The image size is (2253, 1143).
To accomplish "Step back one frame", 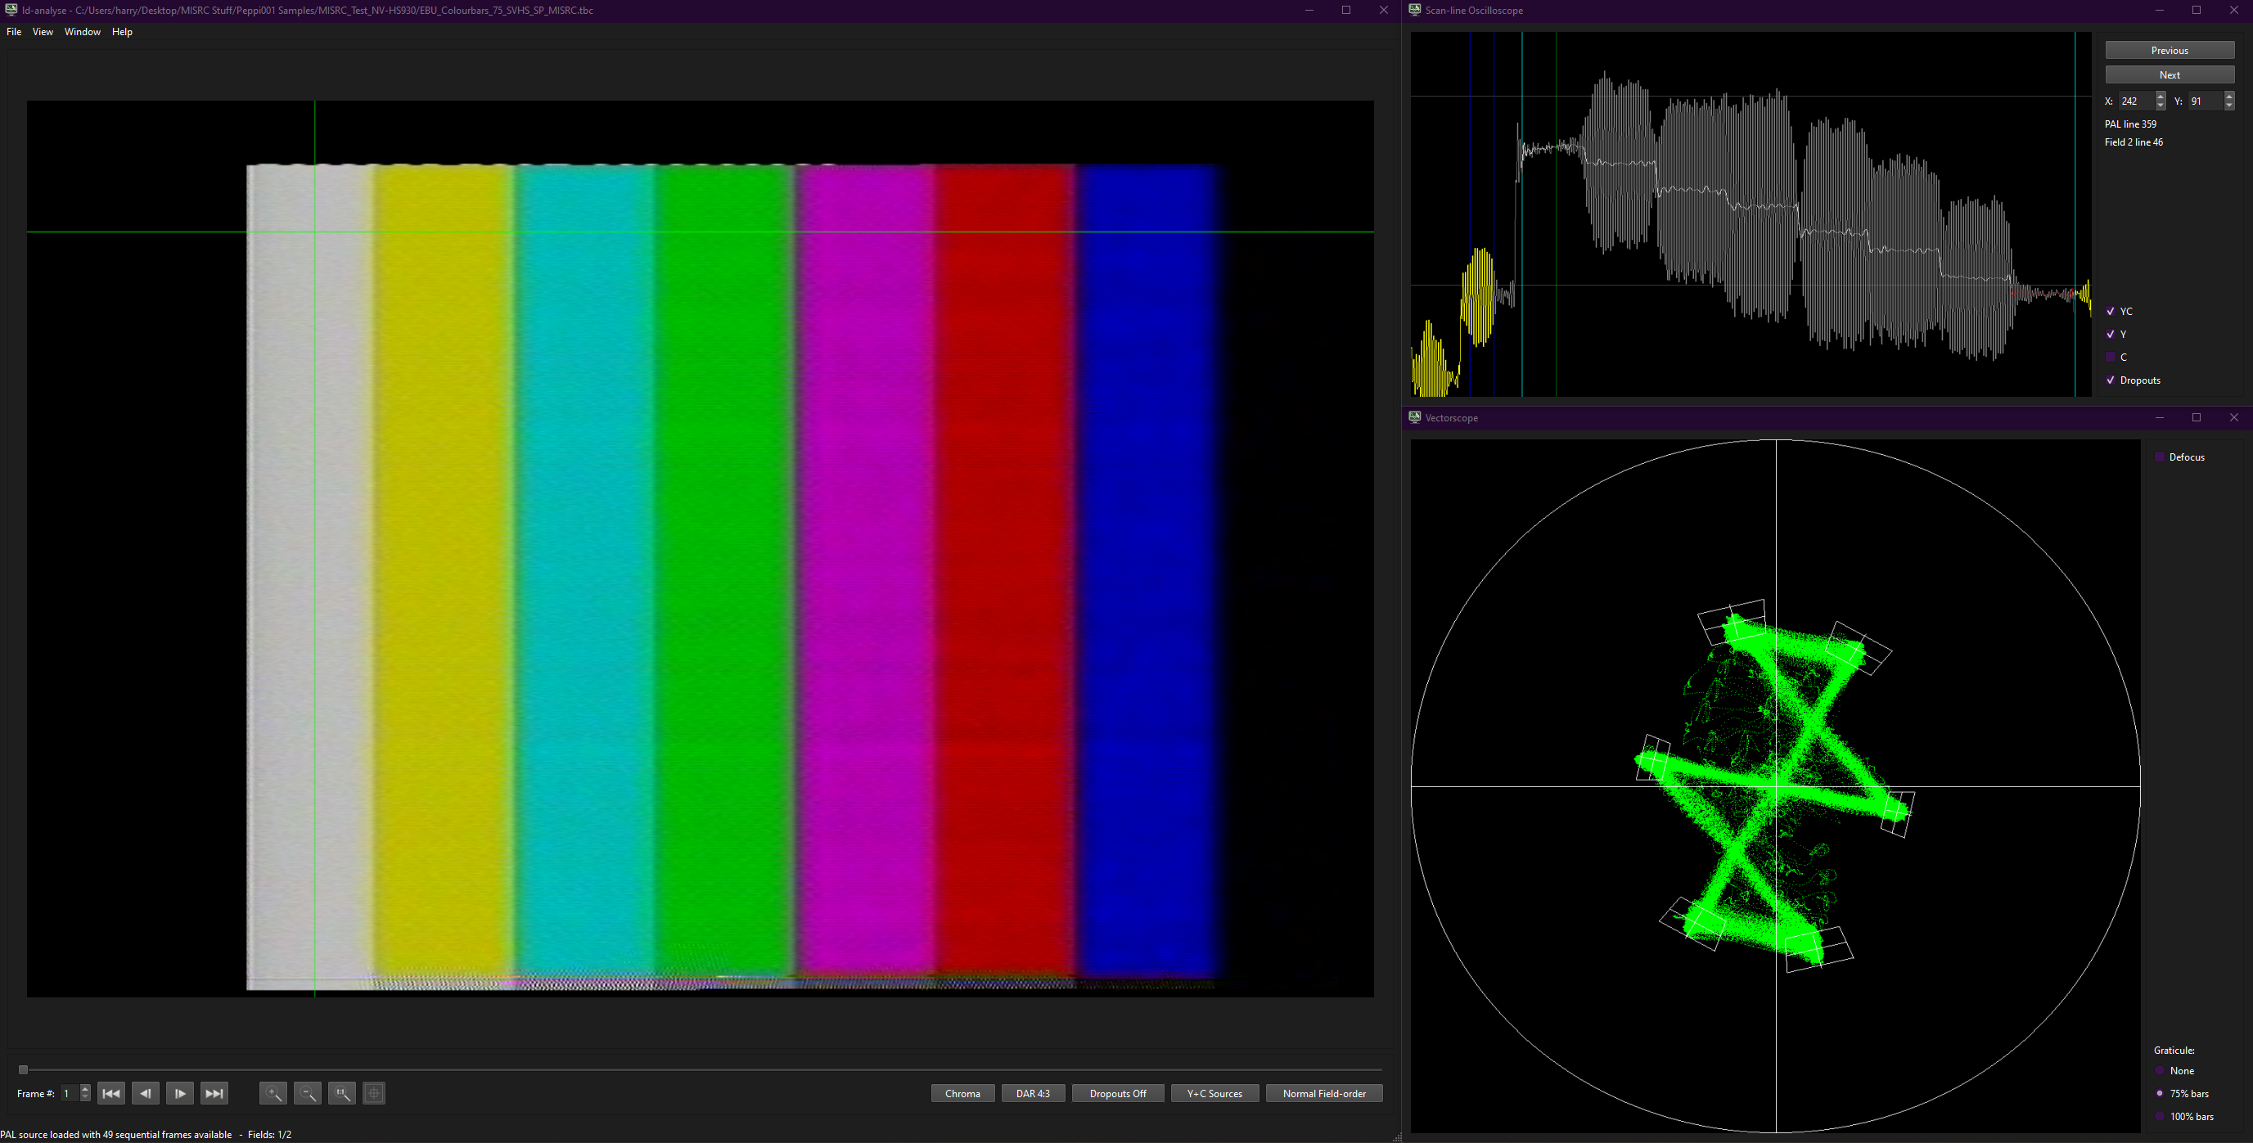I will [x=145, y=1093].
